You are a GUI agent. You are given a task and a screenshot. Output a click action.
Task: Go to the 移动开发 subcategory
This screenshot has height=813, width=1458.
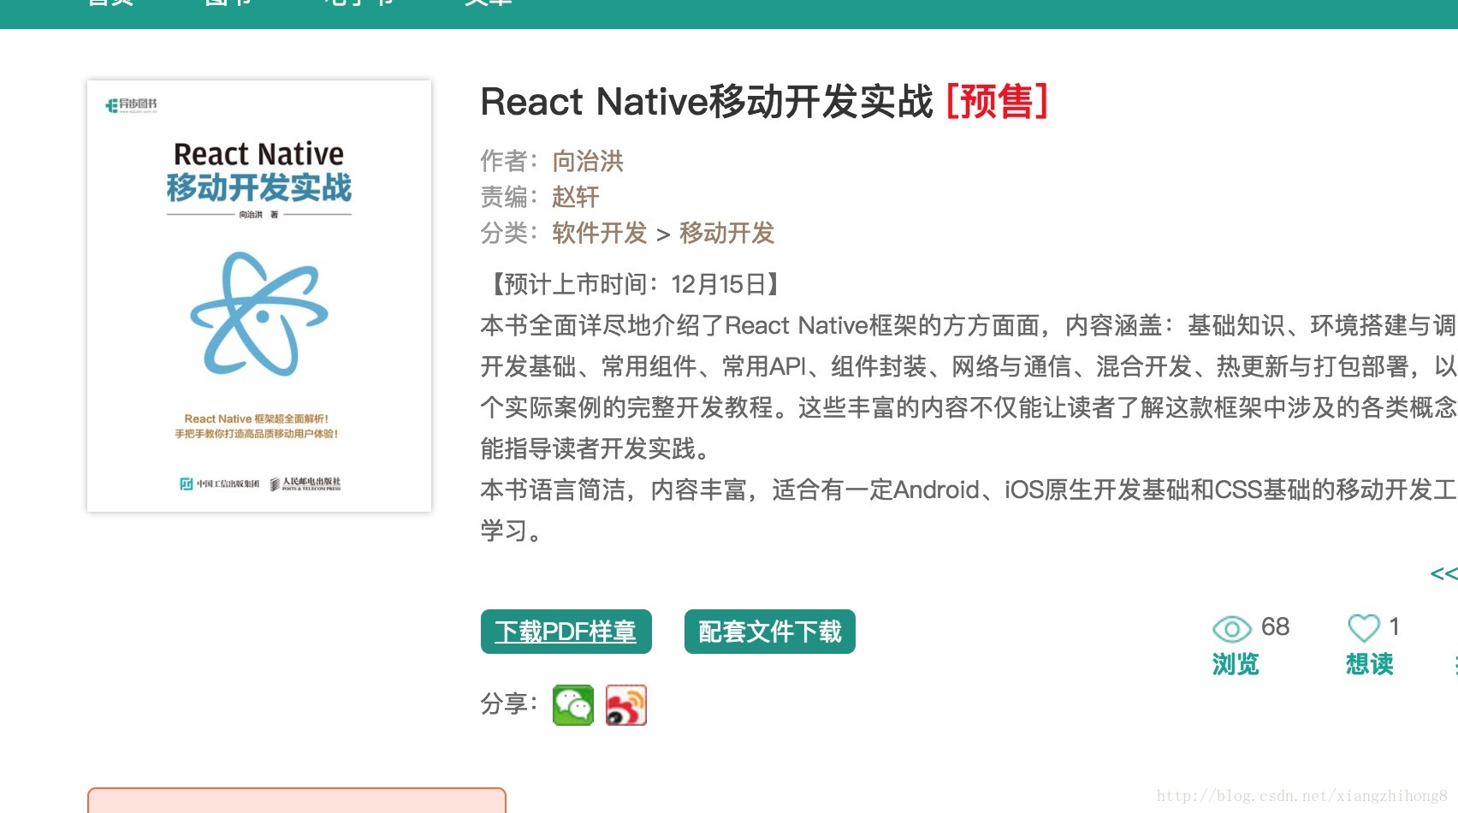pyautogui.click(x=727, y=233)
